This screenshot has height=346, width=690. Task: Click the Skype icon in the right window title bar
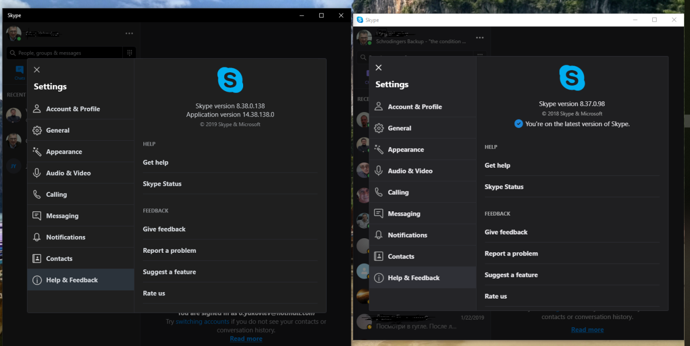(x=360, y=20)
